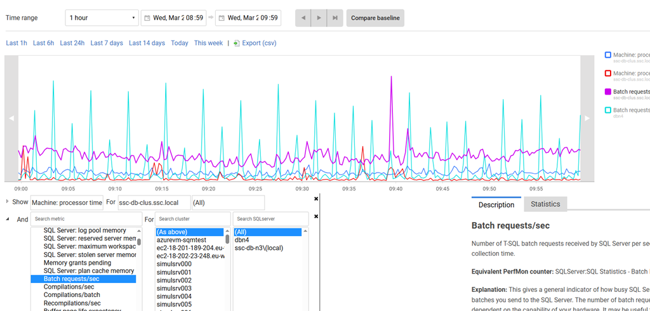Viewport: 650px width, 311px height.
Task: Collapse the And metric row triangle
Action: 7,219
